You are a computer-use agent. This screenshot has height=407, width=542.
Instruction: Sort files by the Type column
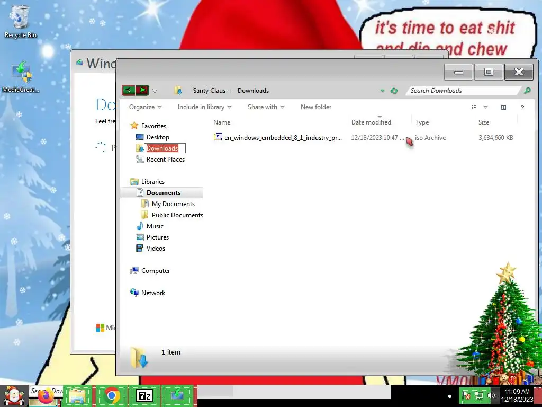pyautogui.click(x=422, y=122)
